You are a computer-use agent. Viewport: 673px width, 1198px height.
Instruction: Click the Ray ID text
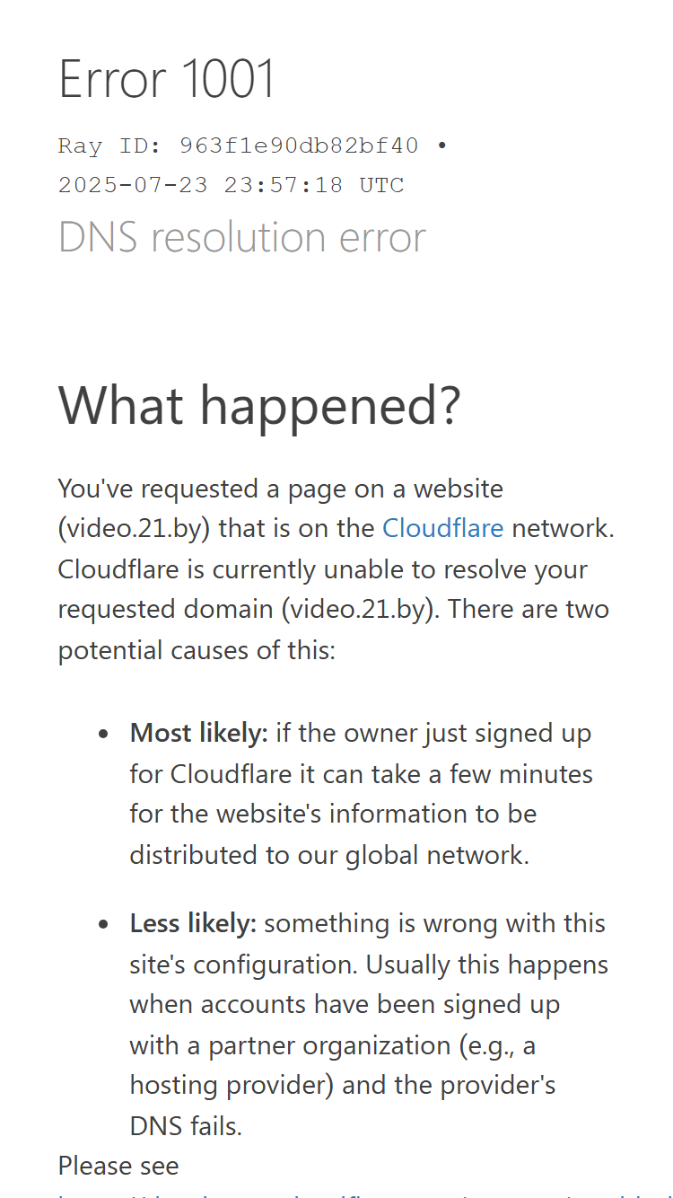pyautogui.click(x=239, y=145)
